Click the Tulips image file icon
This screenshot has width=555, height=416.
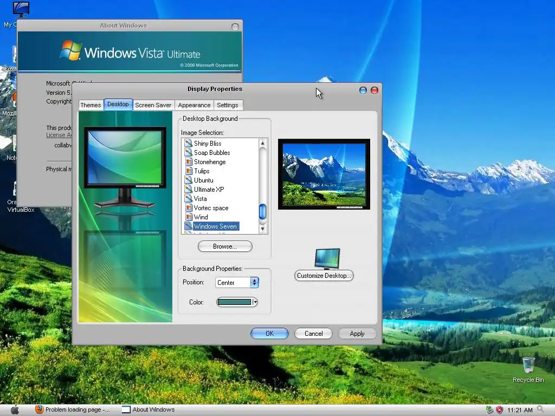pyautogui.click(x=188, y=171)
